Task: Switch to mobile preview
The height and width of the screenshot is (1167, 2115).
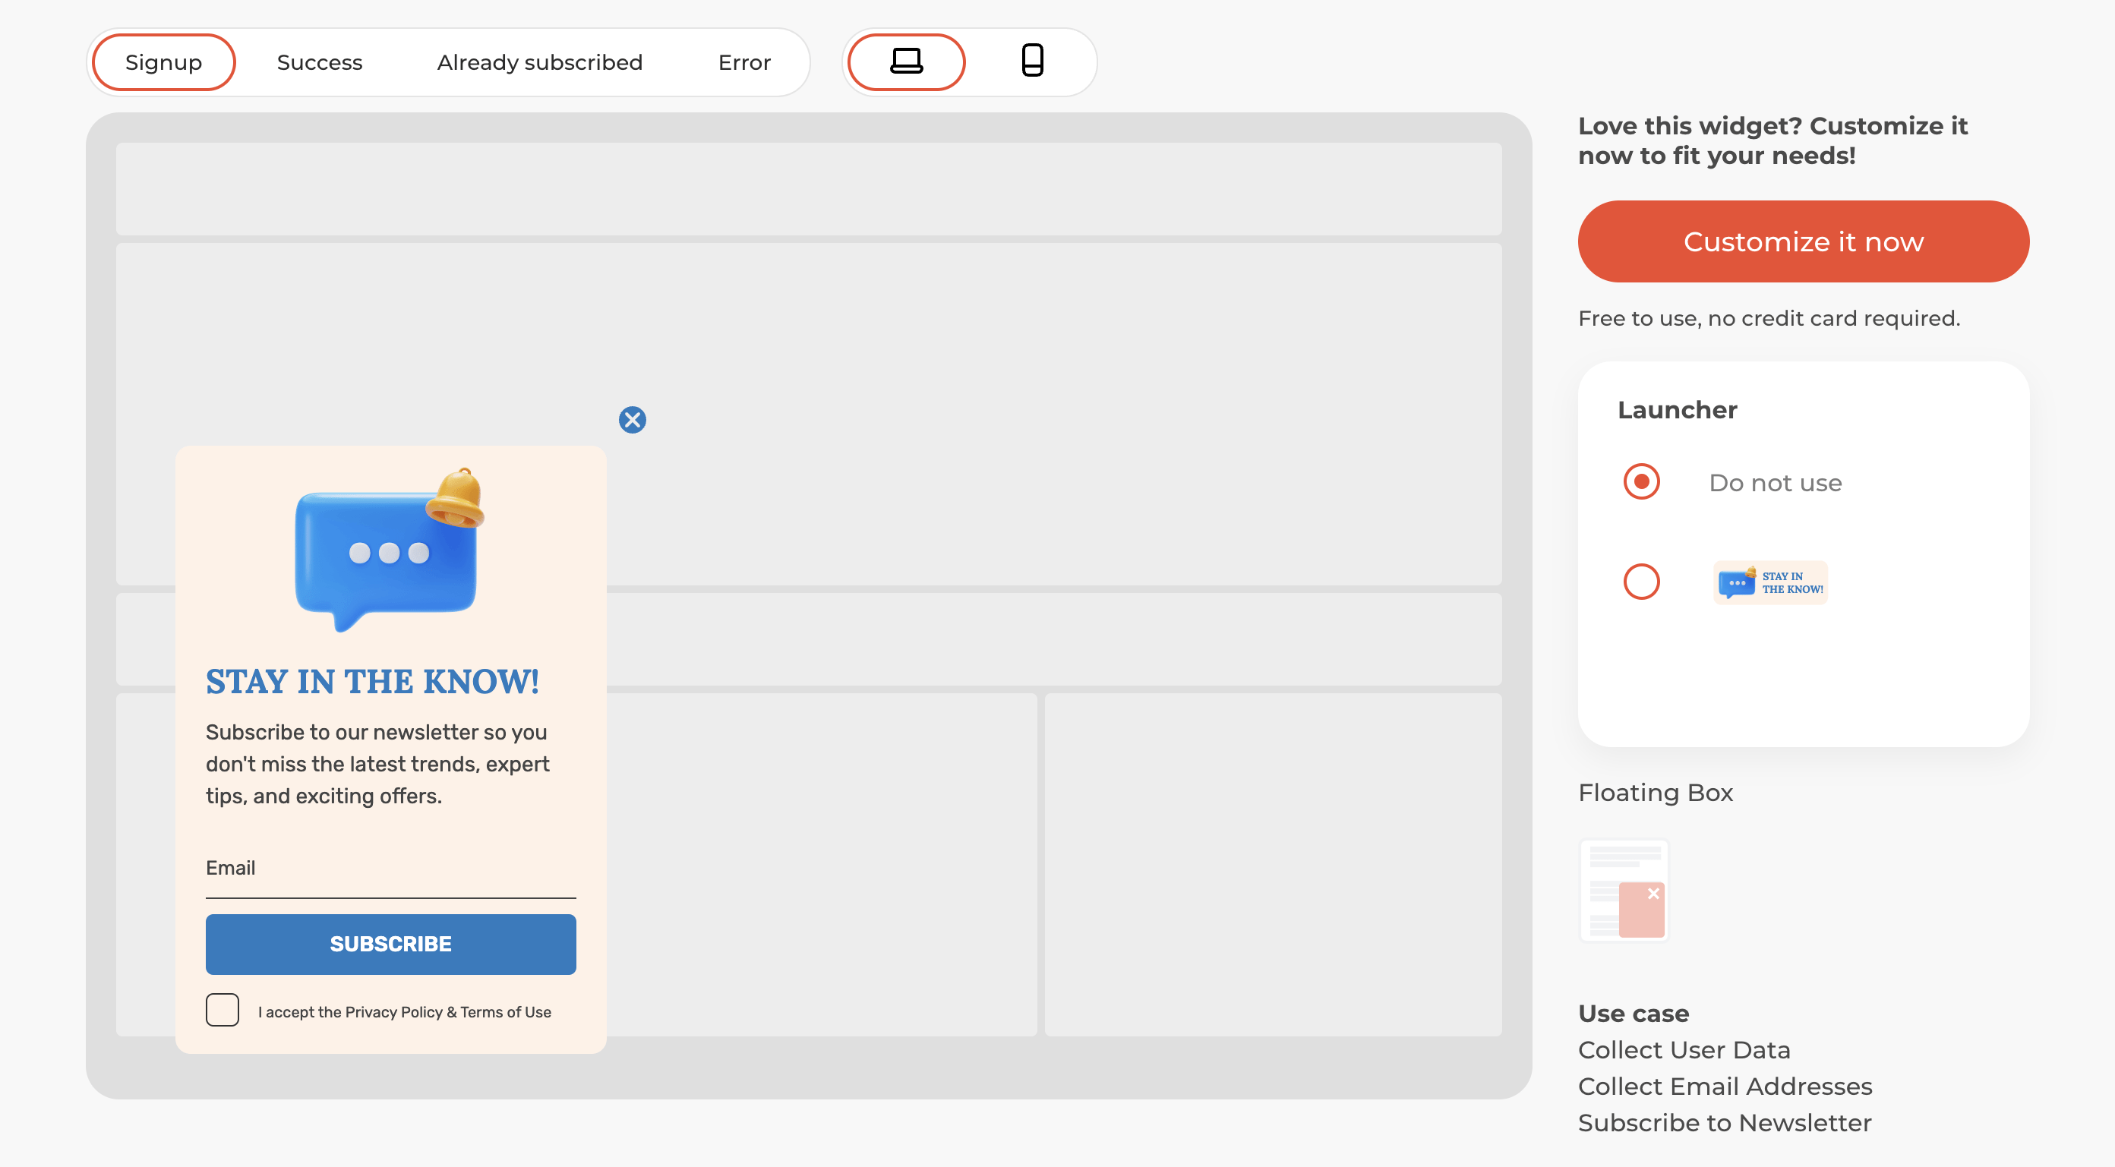Action: click(1032, 62)
